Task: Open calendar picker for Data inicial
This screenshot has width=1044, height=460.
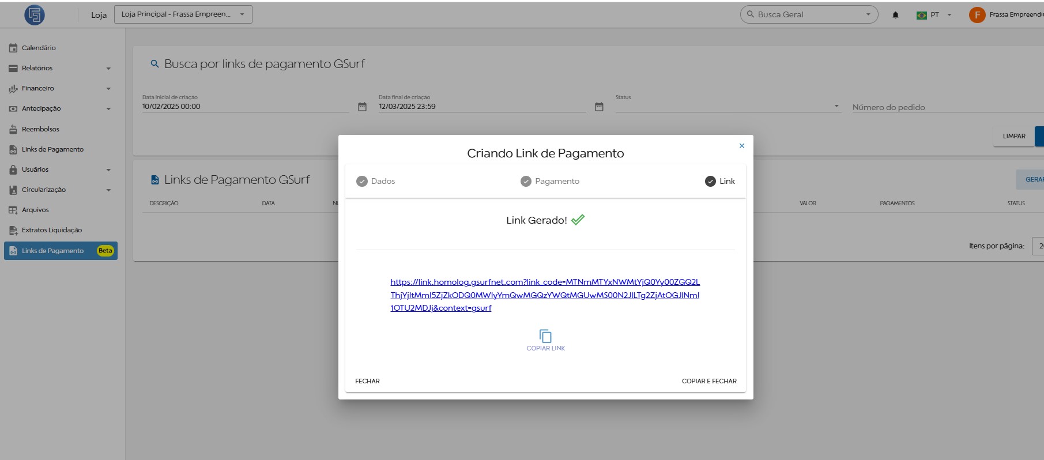Action: (362, 107)
